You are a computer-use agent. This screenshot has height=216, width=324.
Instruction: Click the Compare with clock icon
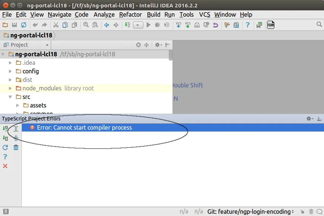206,25
